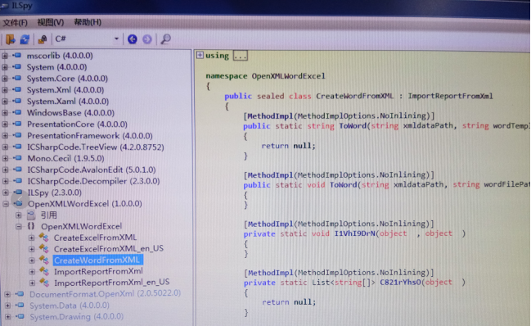531x326 pixels.
Task: Expand the System.Xaml assembly node
Action: point(5,102)
